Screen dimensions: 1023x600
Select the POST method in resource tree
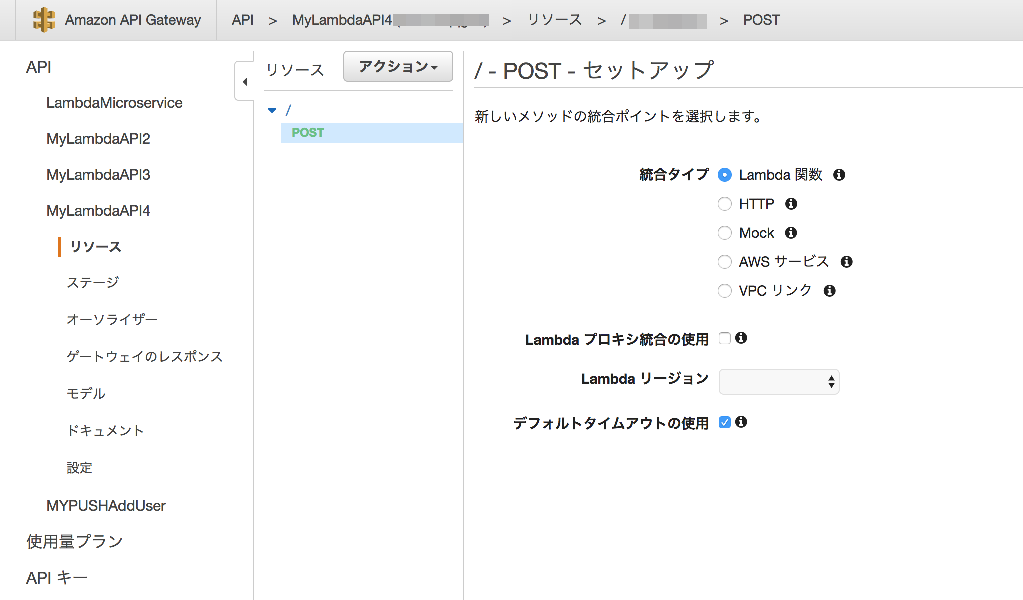(x=372, y=133)
